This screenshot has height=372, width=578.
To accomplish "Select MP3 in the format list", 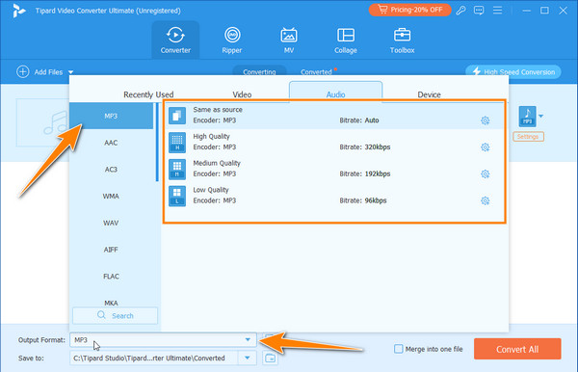I will click(x=111, y=117).
